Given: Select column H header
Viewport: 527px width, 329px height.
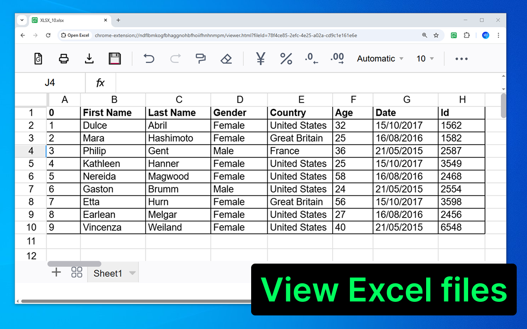Looking at the screenshot, I should pos(462,100).
